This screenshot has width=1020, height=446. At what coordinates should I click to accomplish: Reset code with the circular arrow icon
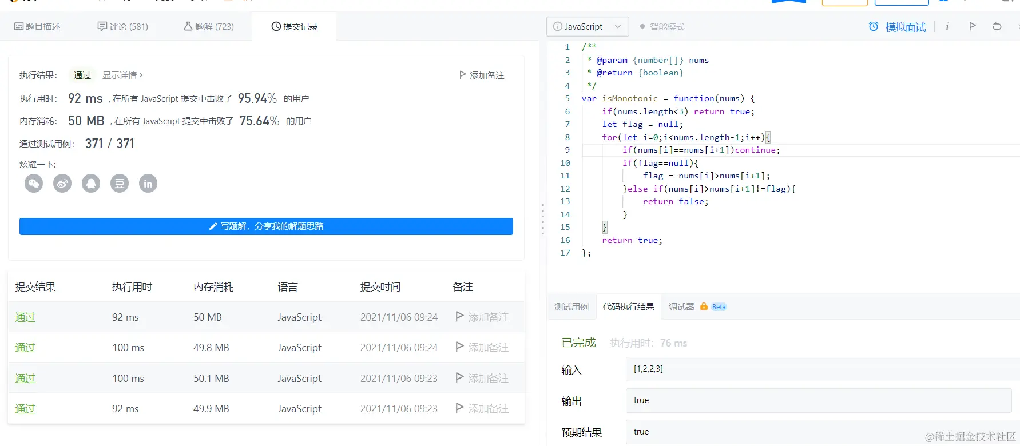click(x=997, y=26)
